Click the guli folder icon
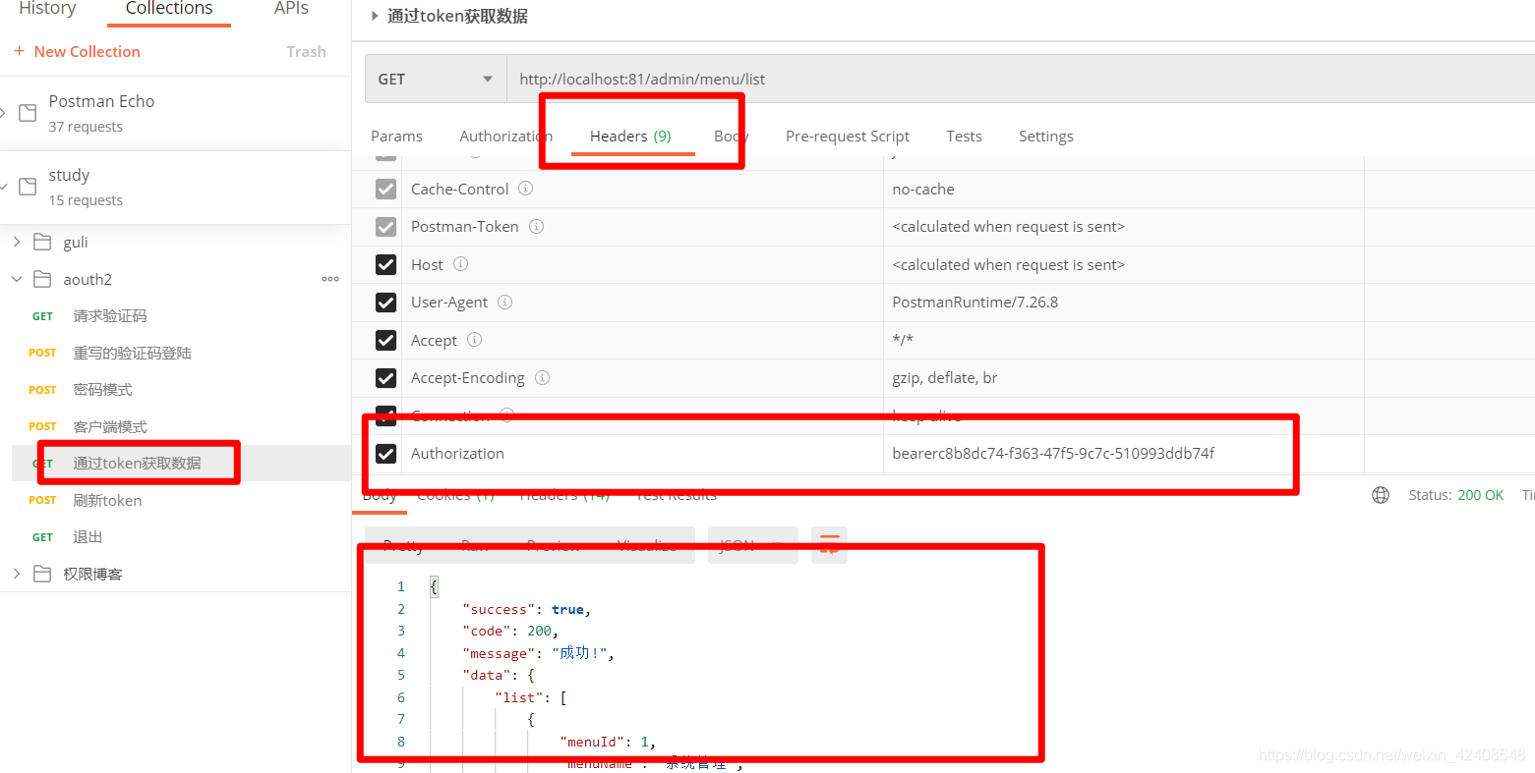 tap(42, 242)
